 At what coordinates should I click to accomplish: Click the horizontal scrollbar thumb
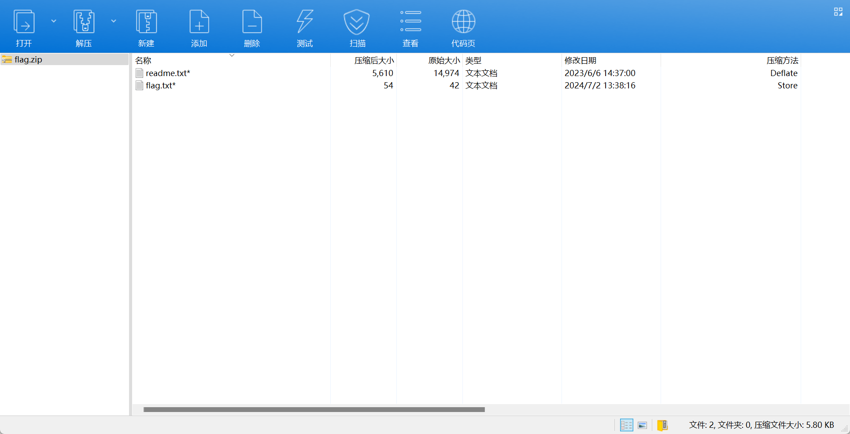click(x=314, y=409)
